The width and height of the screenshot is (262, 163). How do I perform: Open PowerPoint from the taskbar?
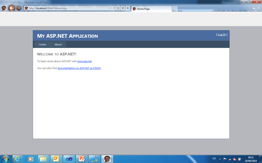(82, 159)
